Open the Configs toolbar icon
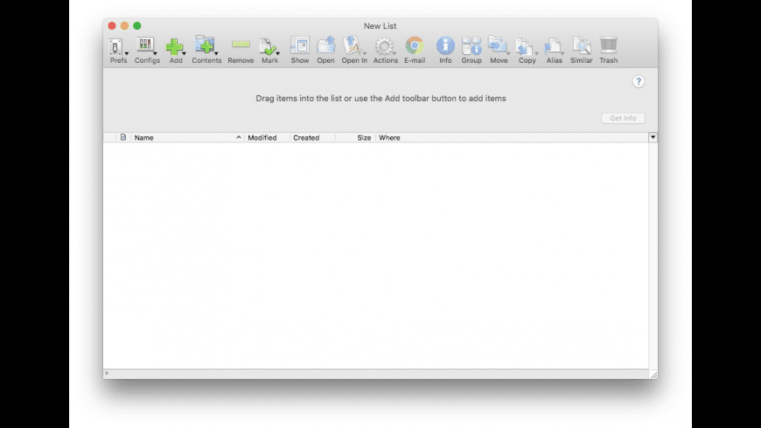The height and width of the screenshot is (428, 761). (x=144, y=46)
